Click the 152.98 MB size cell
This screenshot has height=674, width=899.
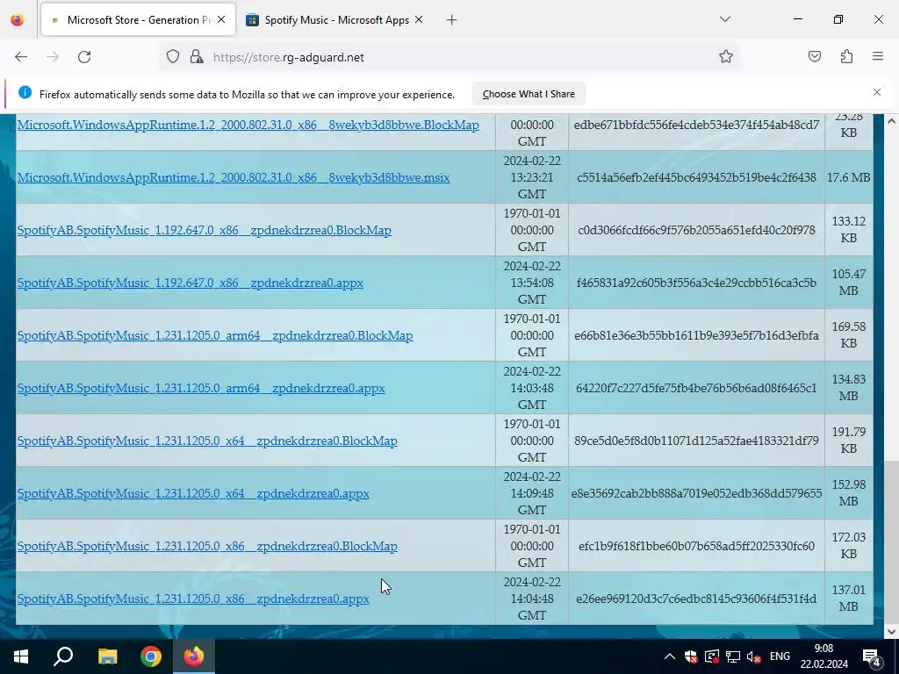[x=849, y=493]
